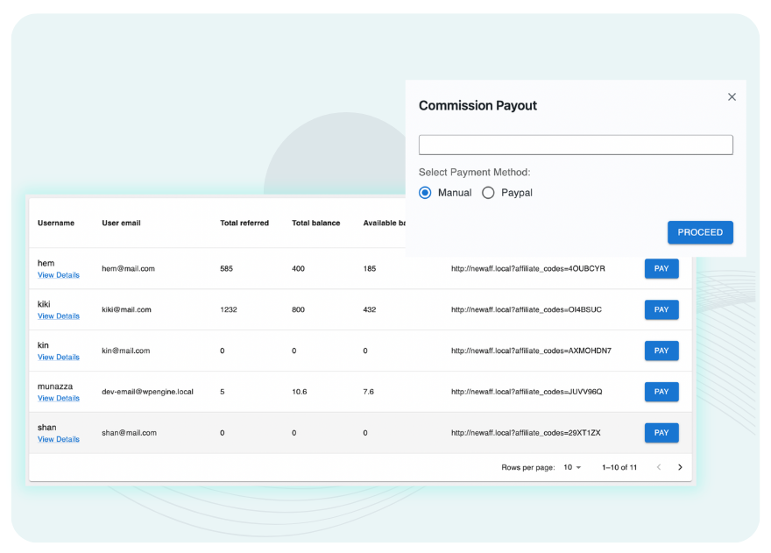Pay the affiliate hem

(x=661, y=269)
